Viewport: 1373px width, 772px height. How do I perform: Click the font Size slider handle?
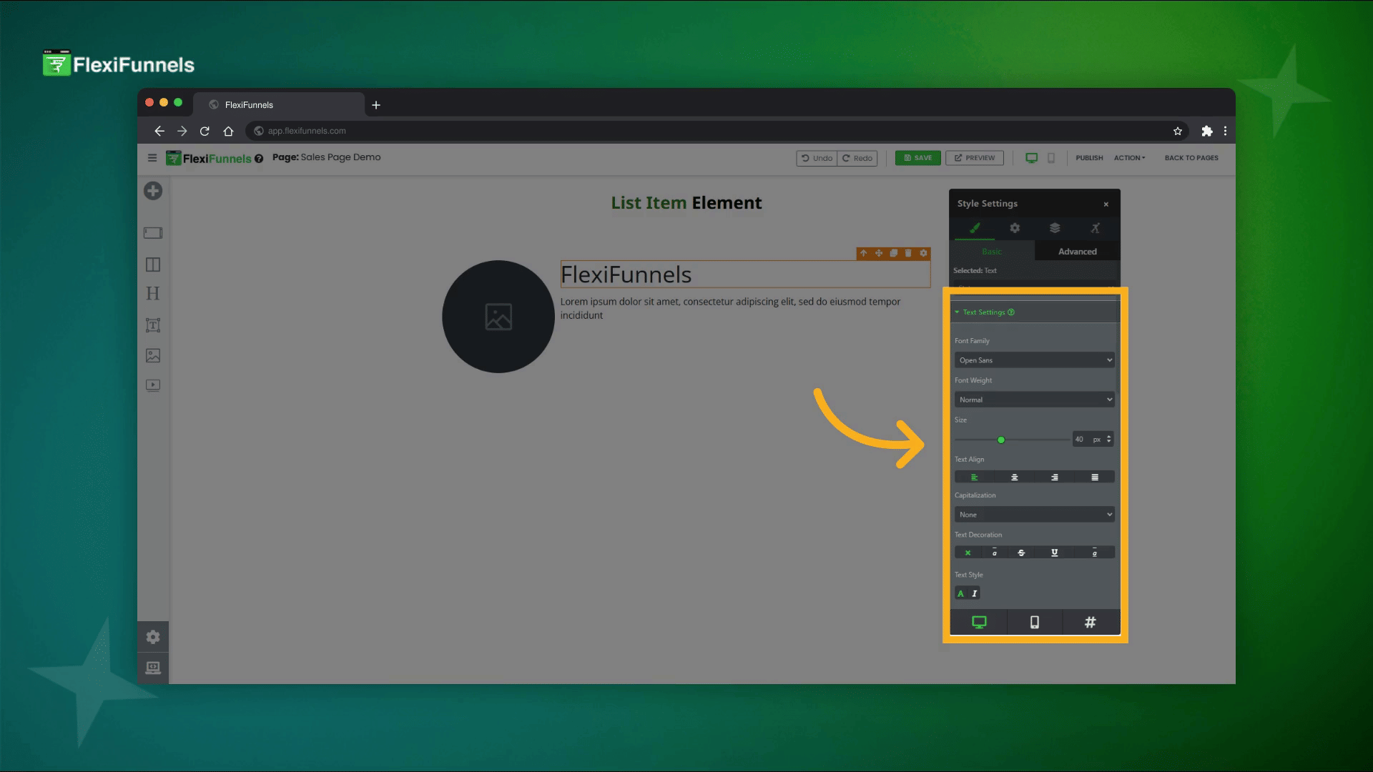pos(1001,440)
